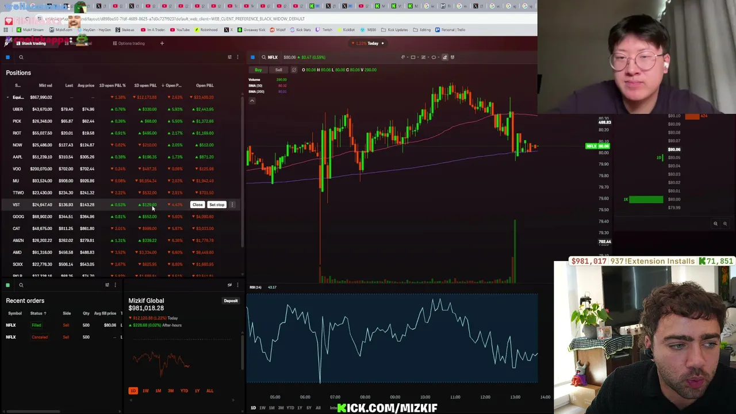Select the SMA (200) indicator label
Screen dimensions: 736x414
coord(256,91)
